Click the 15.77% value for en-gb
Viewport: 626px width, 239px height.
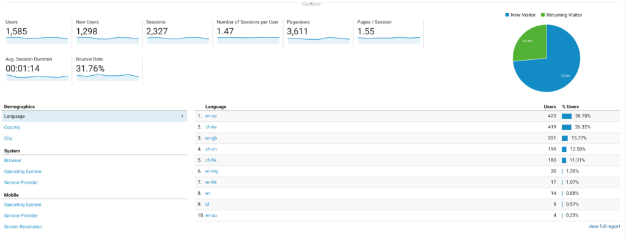pos(579,138)
